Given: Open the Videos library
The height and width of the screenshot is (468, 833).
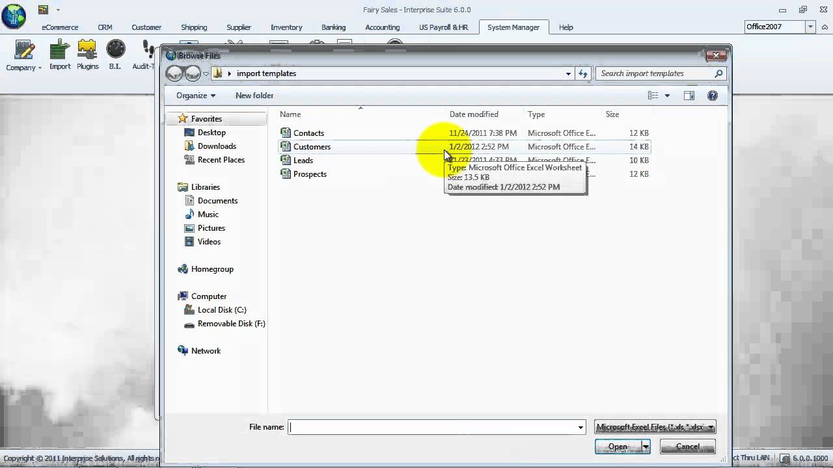Looking at the screenshot, I should [x=209, y=242].
